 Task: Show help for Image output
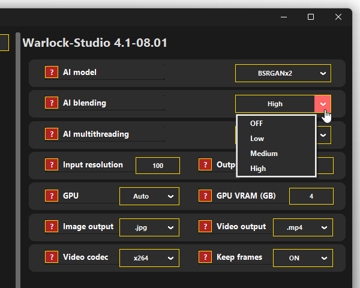(x=52, y=227)
